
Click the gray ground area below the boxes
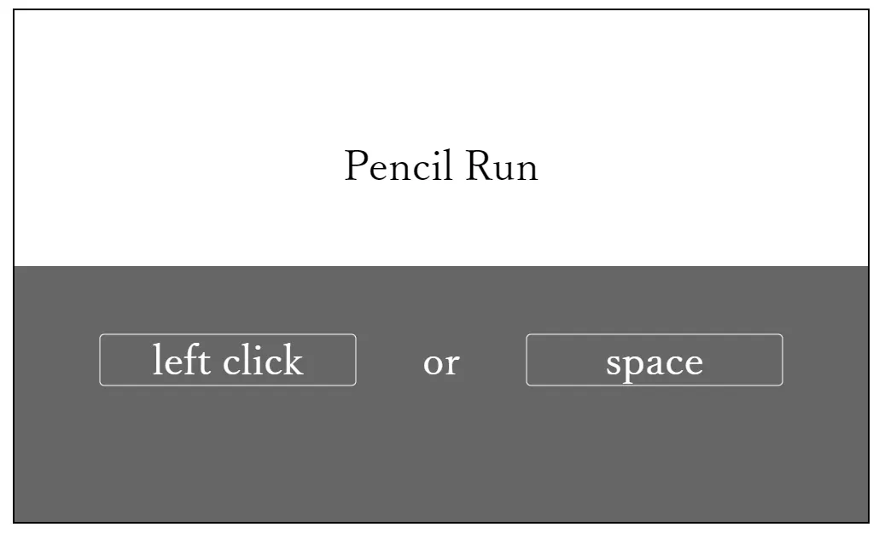pos(441,454)
